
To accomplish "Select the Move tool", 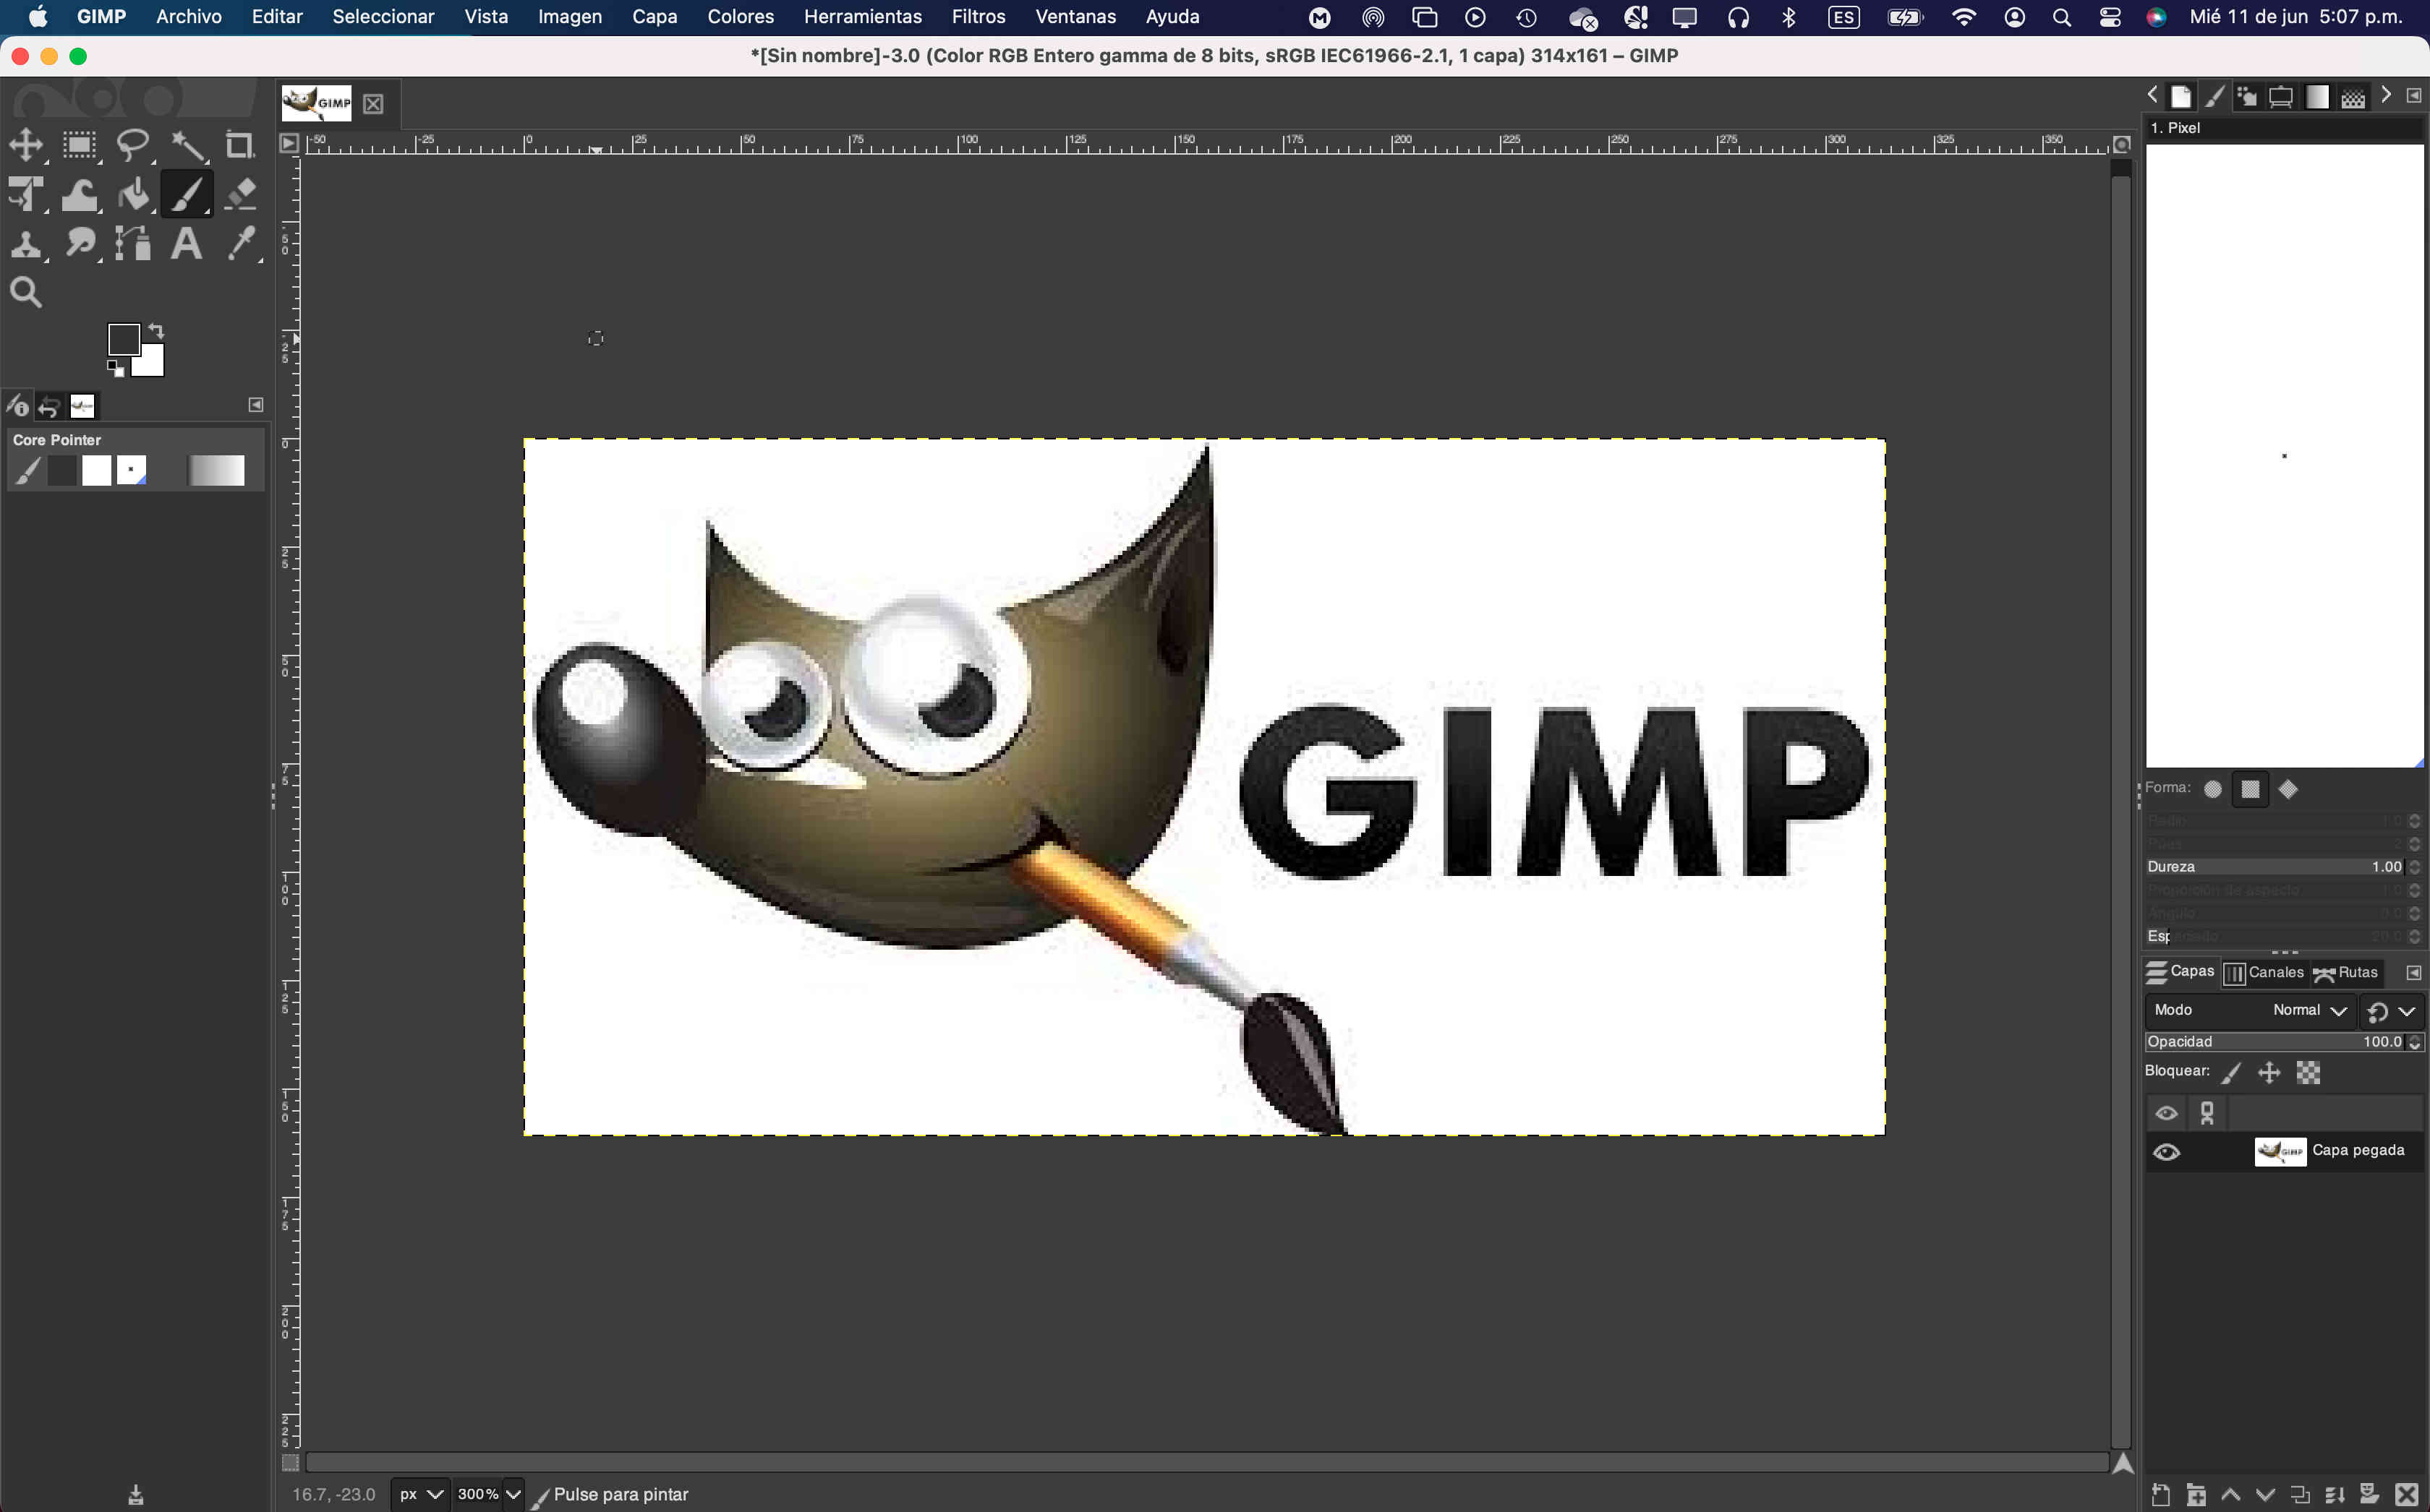I will coord(26,145).
